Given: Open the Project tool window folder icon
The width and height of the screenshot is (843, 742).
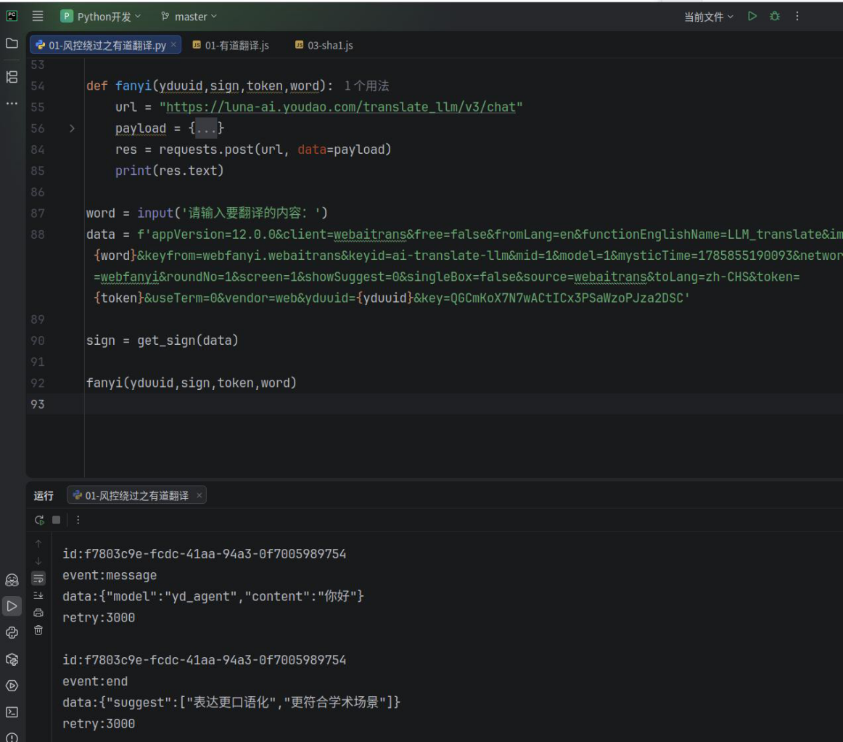Looking at the screenshot, I should pyautogui.click(x=12, y=43).
